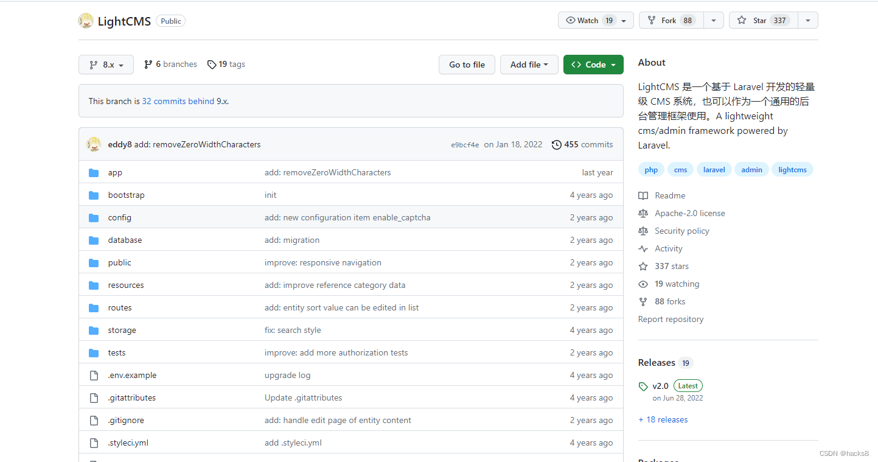Open the 19 tags link
This screenshot has width=878, height=462.
(x=226, y=64)
